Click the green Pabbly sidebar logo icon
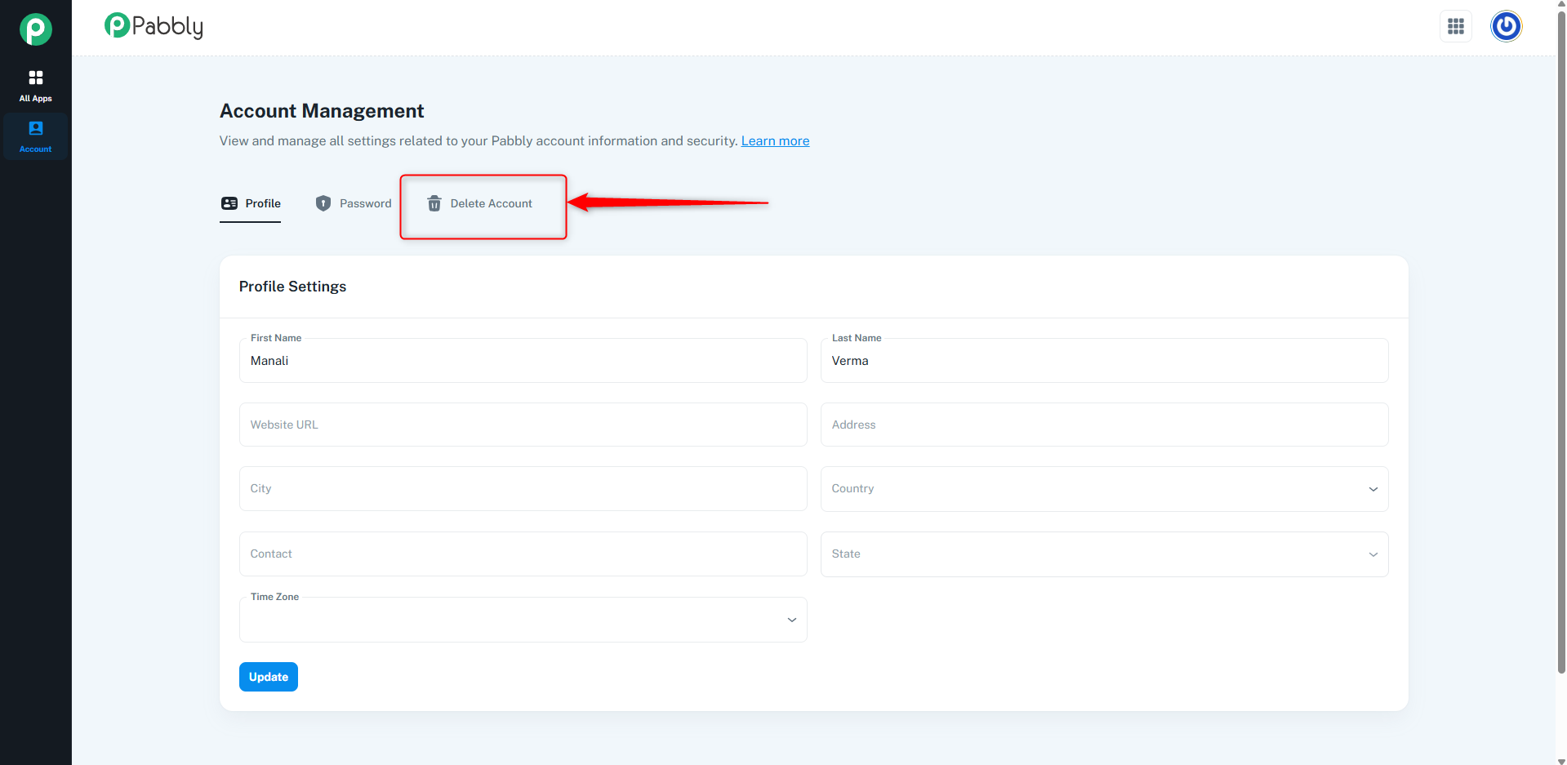The height and width of the screenshot is (765, 1567). click(36, 29)
